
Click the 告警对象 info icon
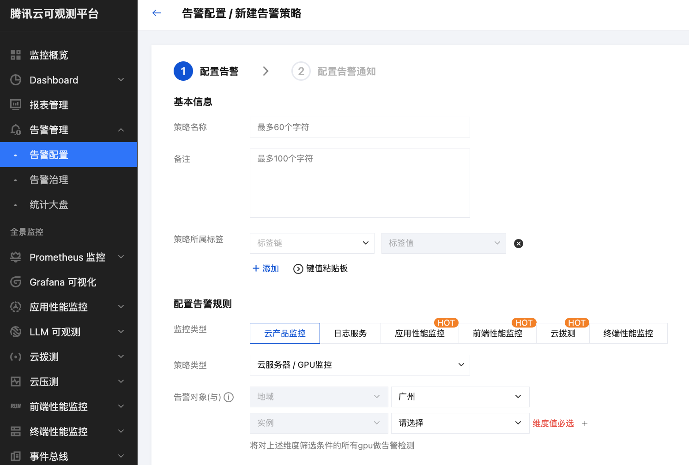[229, 397]
